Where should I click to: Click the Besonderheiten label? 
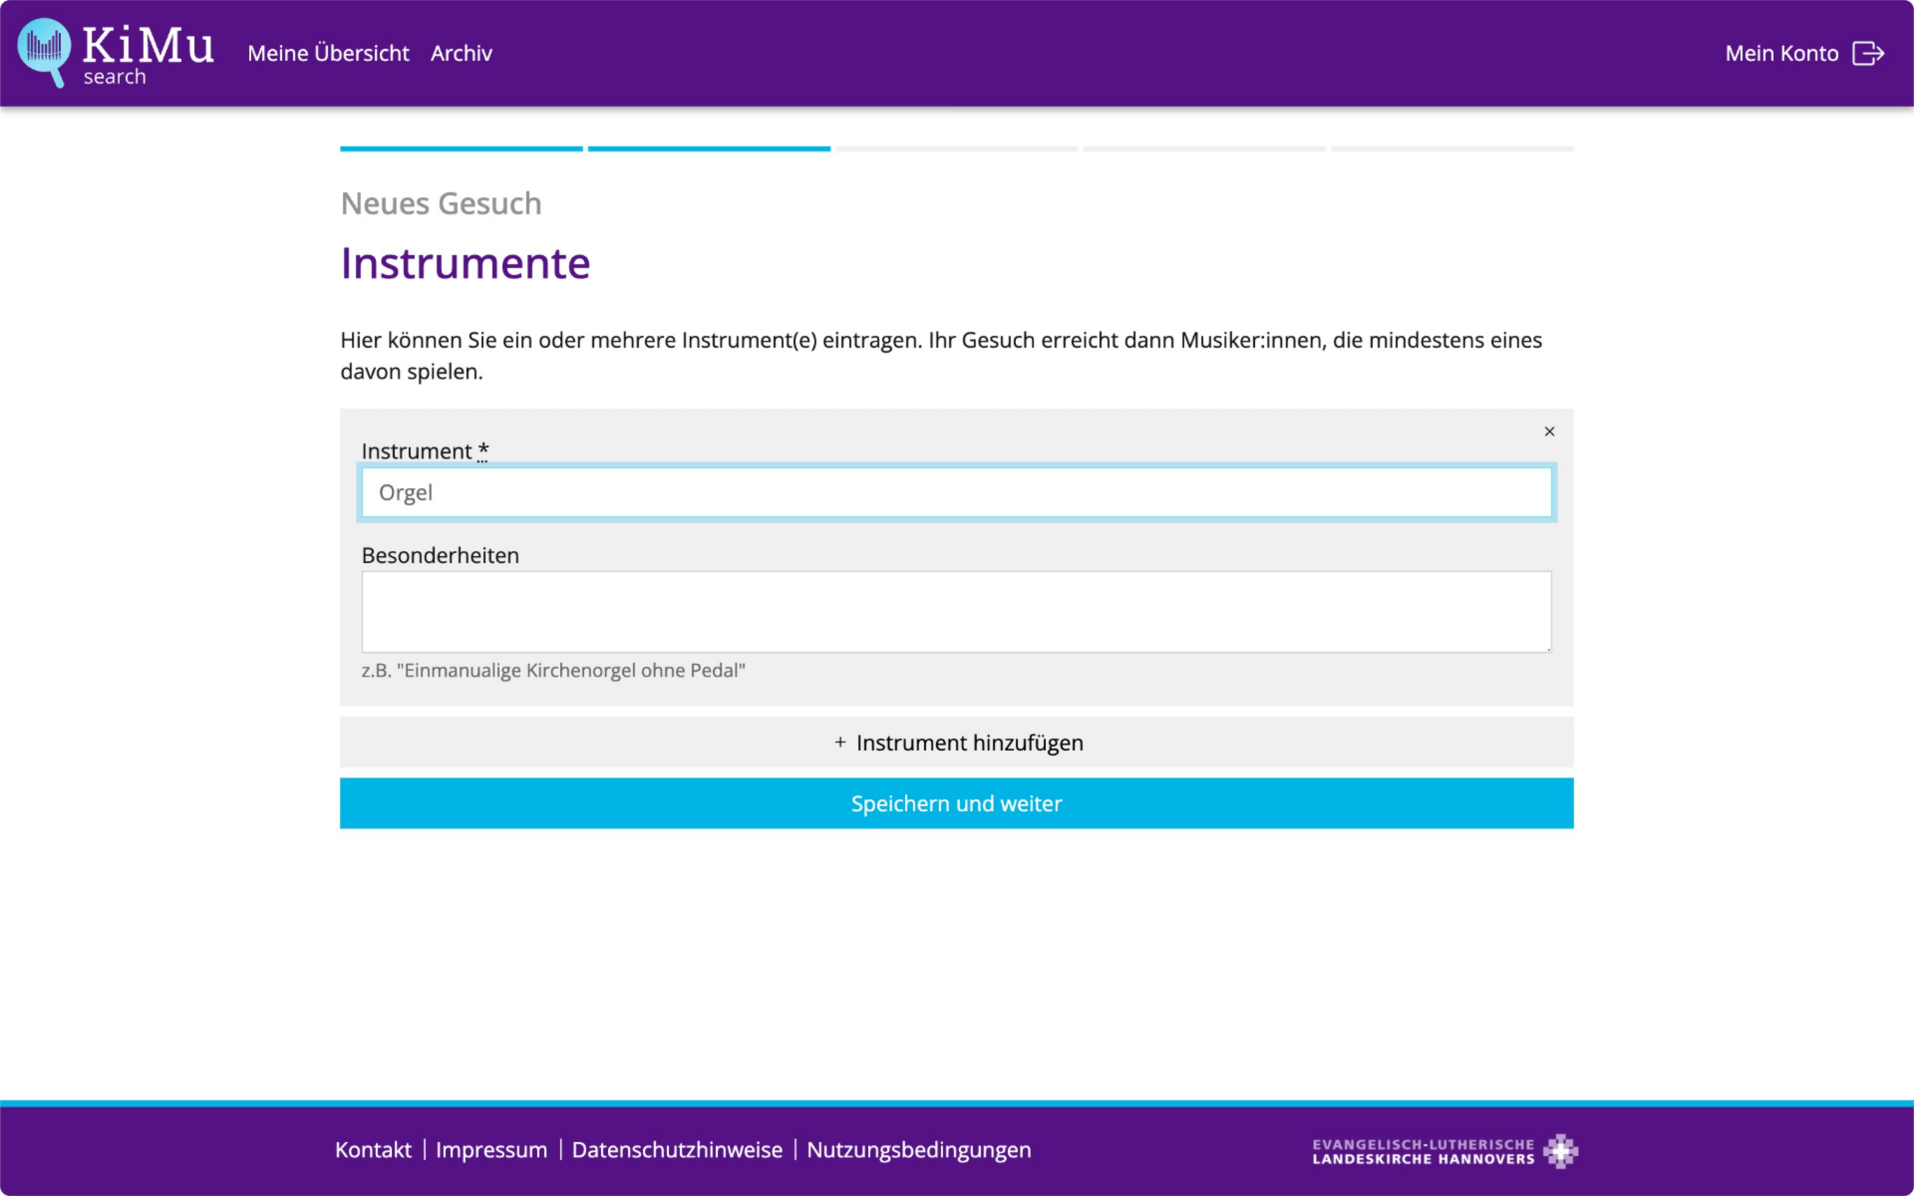(440, 556)
